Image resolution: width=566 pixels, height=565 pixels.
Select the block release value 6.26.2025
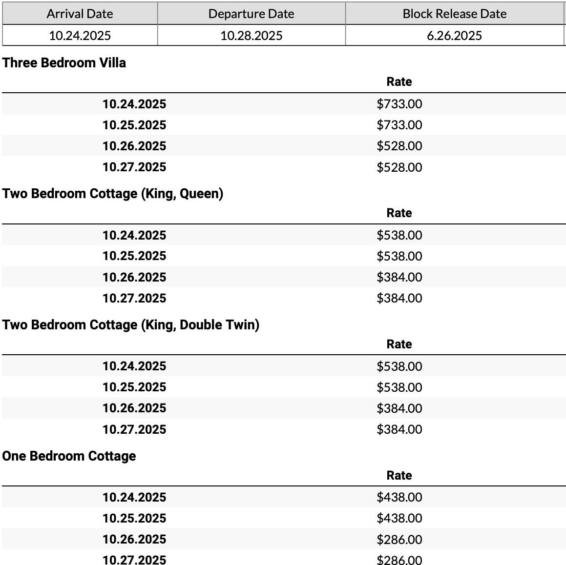point(454,36)
